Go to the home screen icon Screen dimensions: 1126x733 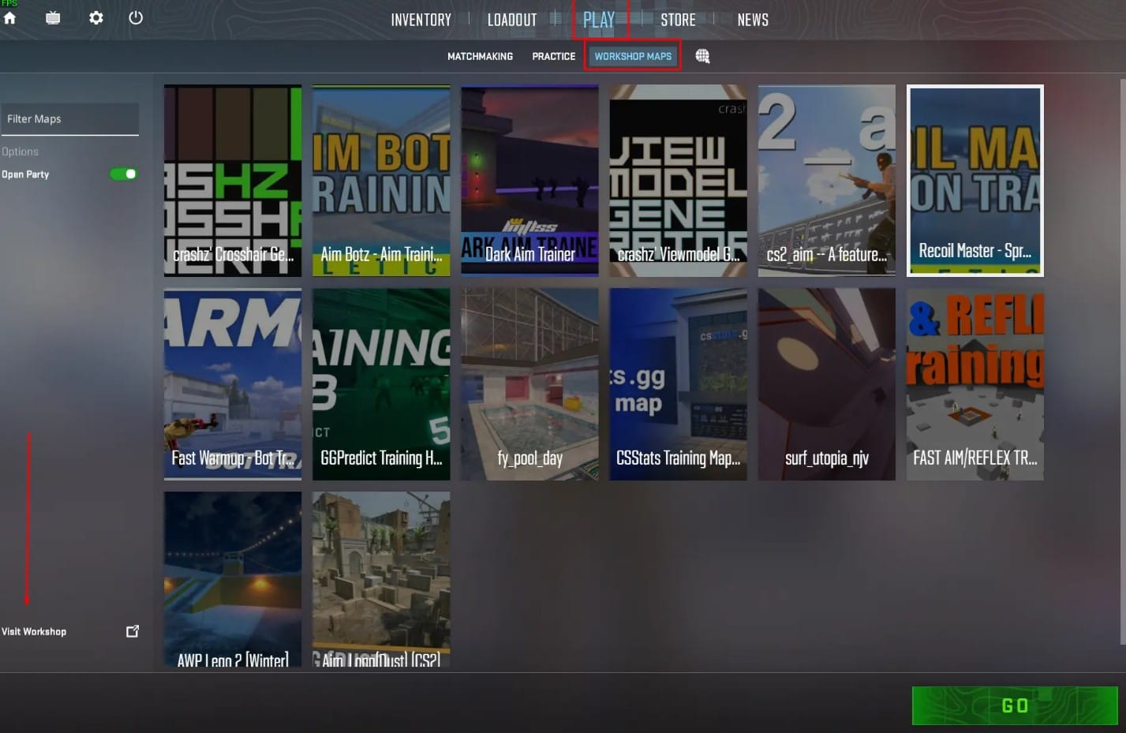tap(9, 18)
